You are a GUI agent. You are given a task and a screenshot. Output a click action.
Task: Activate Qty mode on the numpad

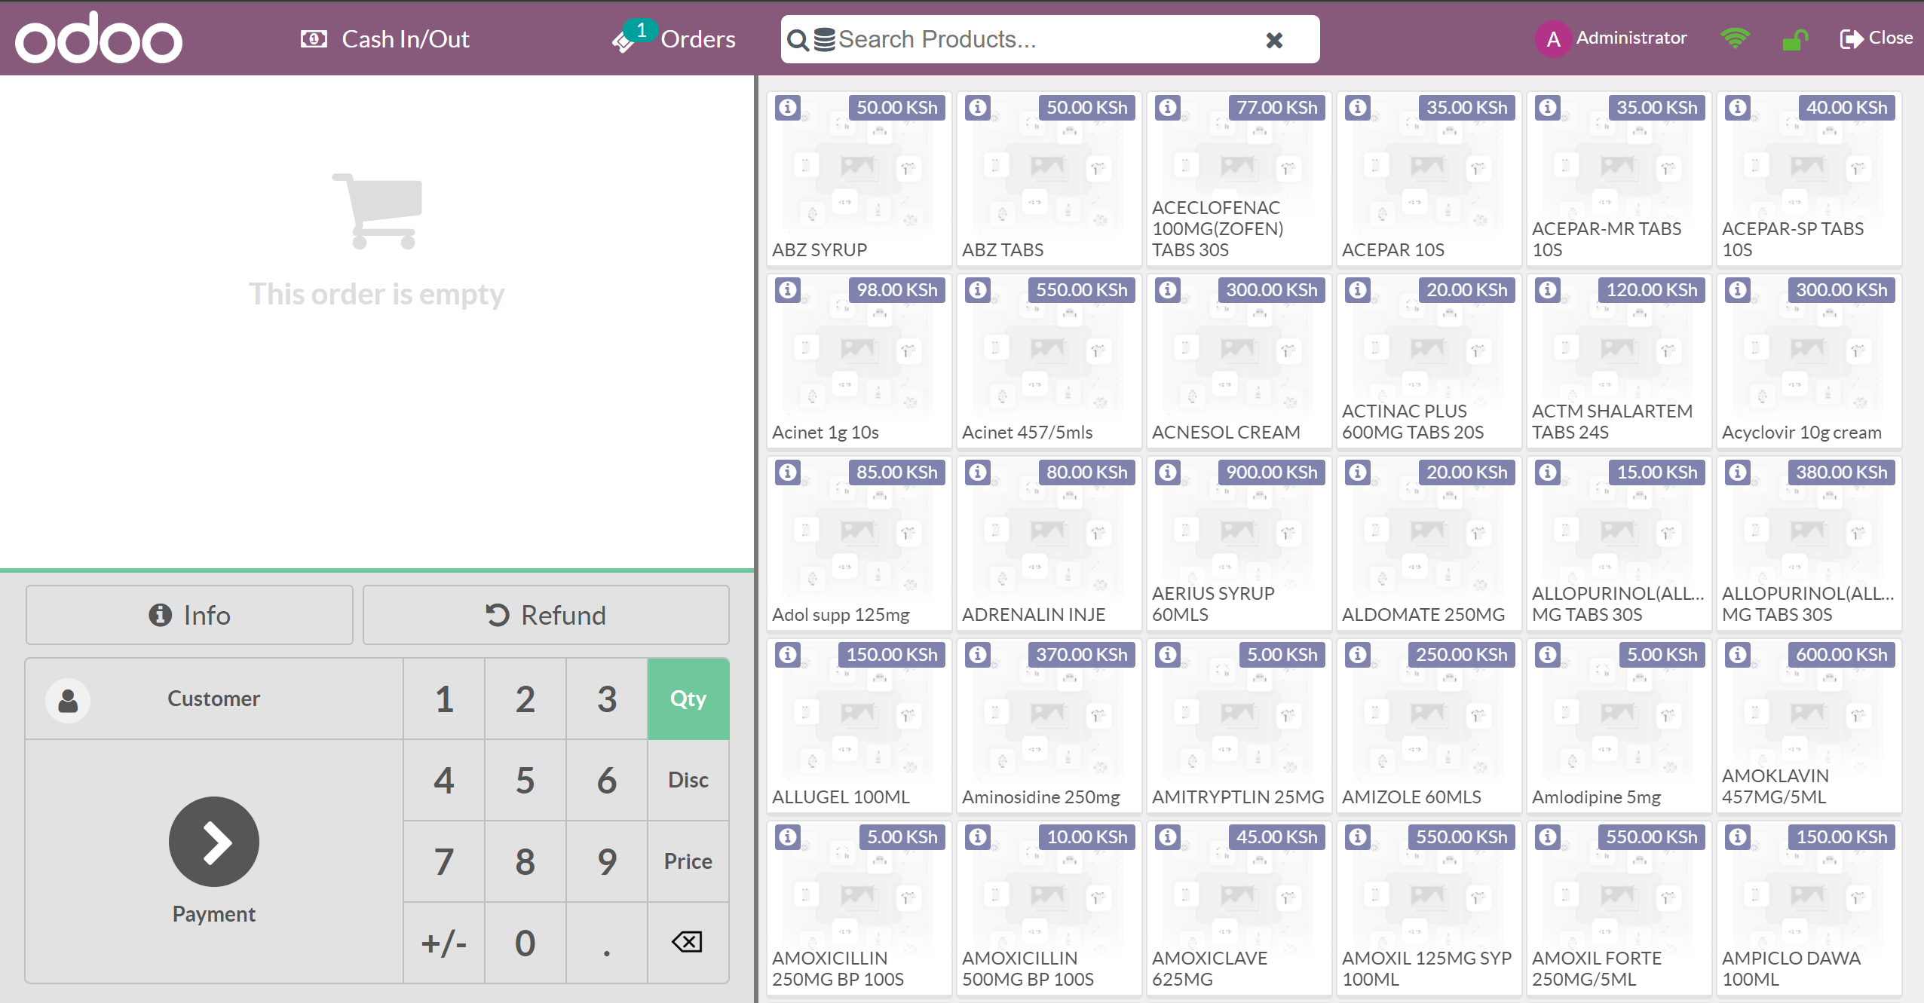click(688, 699)
